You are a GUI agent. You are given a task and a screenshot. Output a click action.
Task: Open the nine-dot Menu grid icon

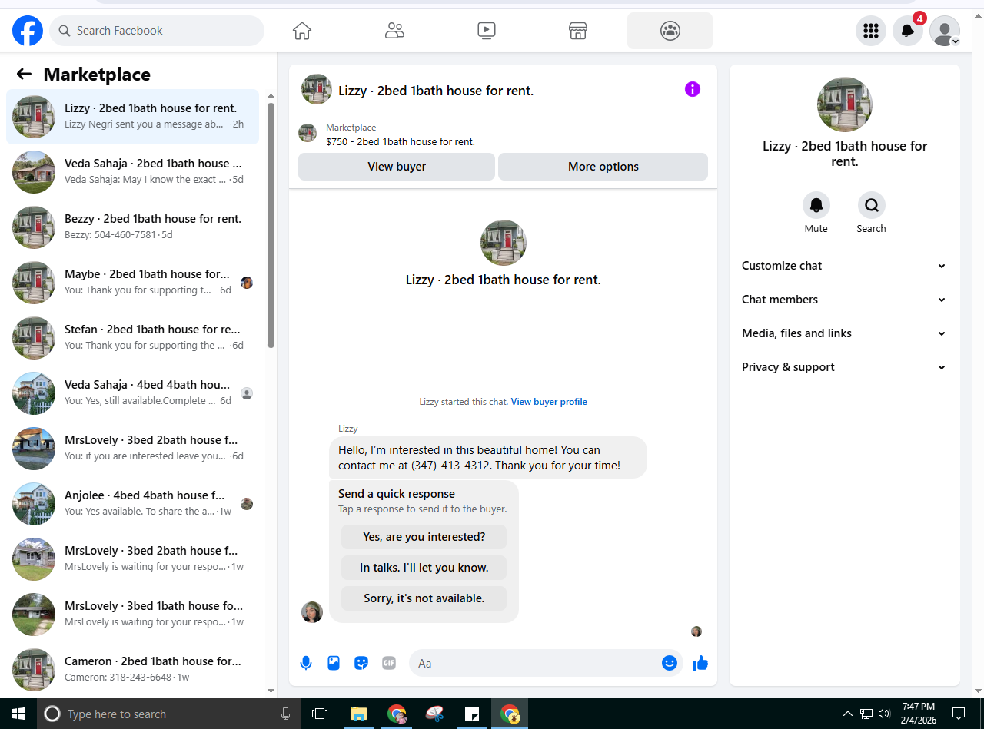pyautogui.click(x=871, y=31)
